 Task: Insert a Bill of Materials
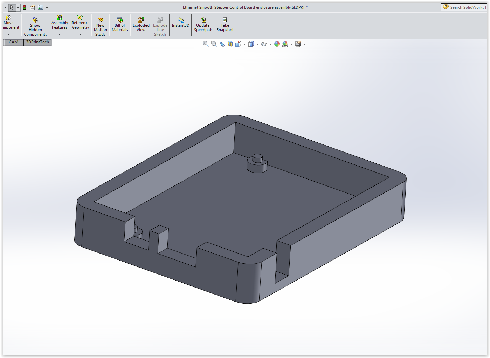point(120,25)
